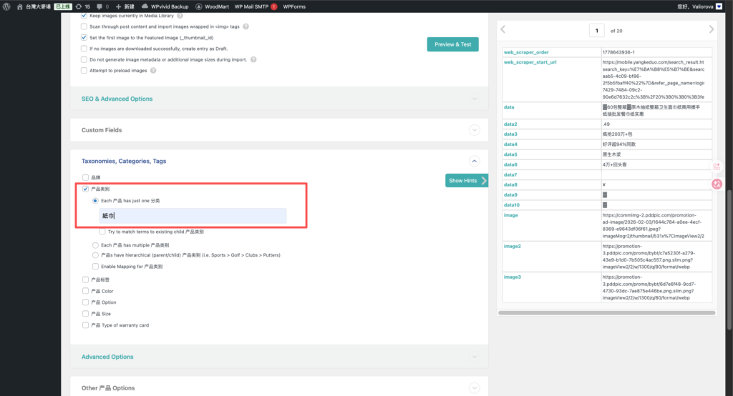Select Each 产品 has just one 分类
The height and width of the screenshot is (396, 733).
95,201
